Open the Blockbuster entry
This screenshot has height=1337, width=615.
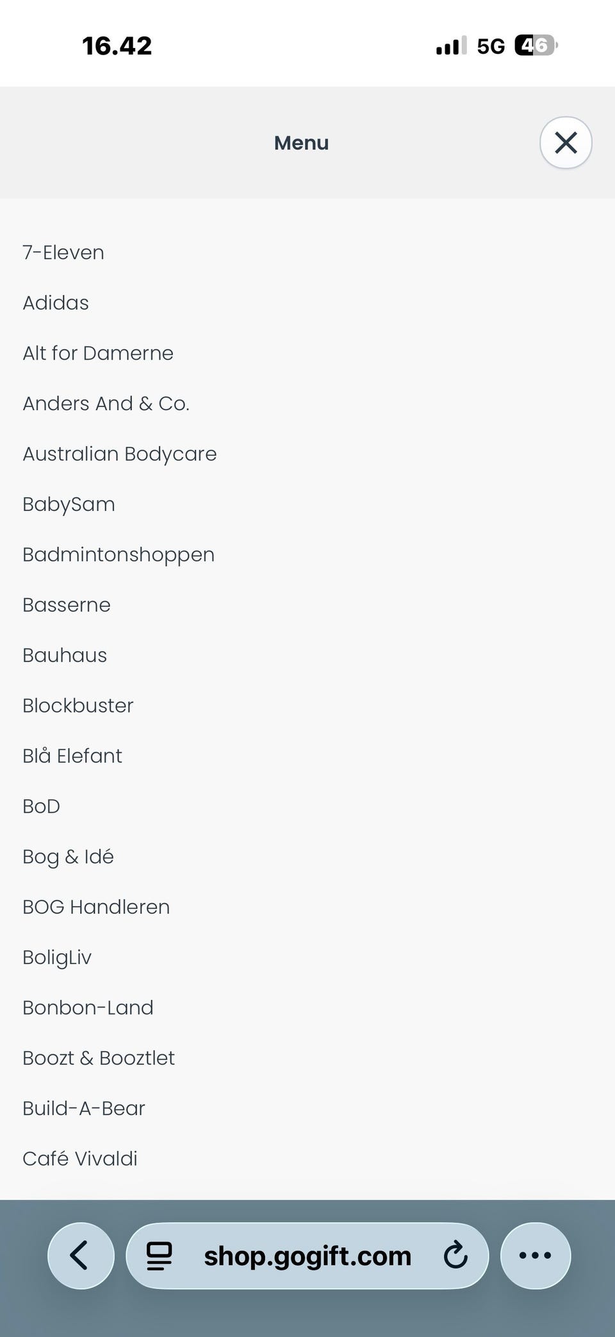click(x=78, y=706)
